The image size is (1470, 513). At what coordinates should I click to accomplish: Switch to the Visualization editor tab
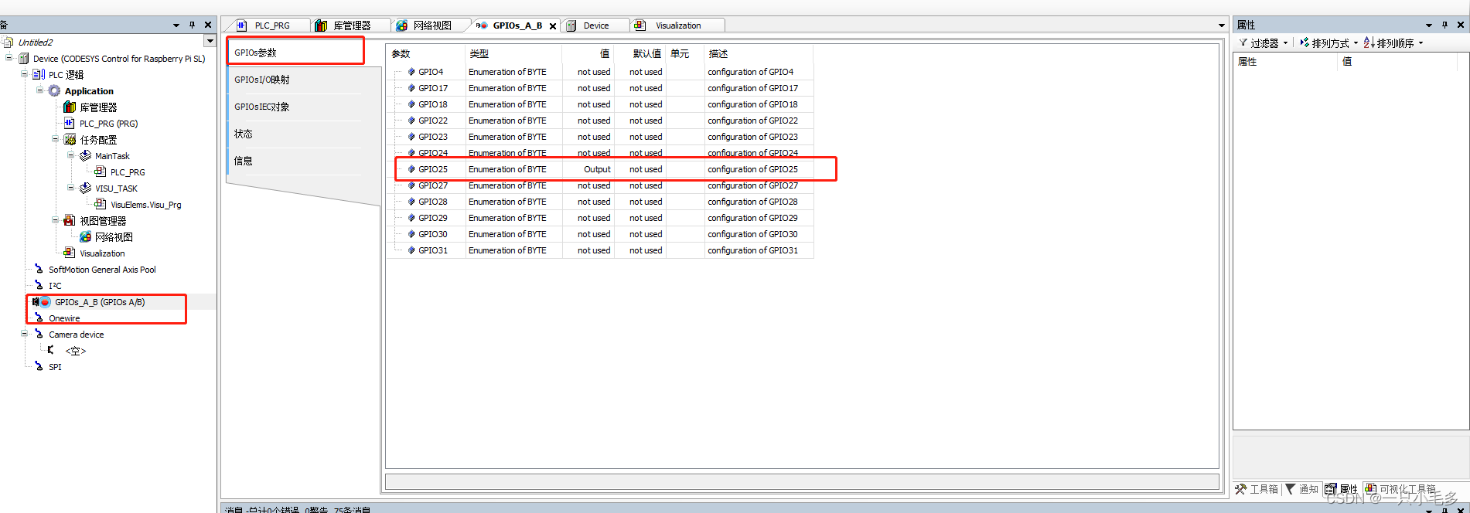(678, 25)
